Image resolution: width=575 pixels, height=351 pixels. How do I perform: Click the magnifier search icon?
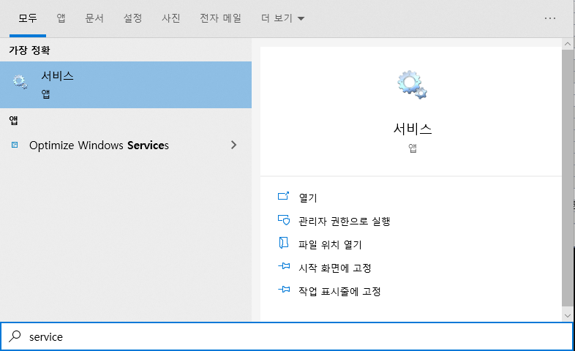click(15, 336)
